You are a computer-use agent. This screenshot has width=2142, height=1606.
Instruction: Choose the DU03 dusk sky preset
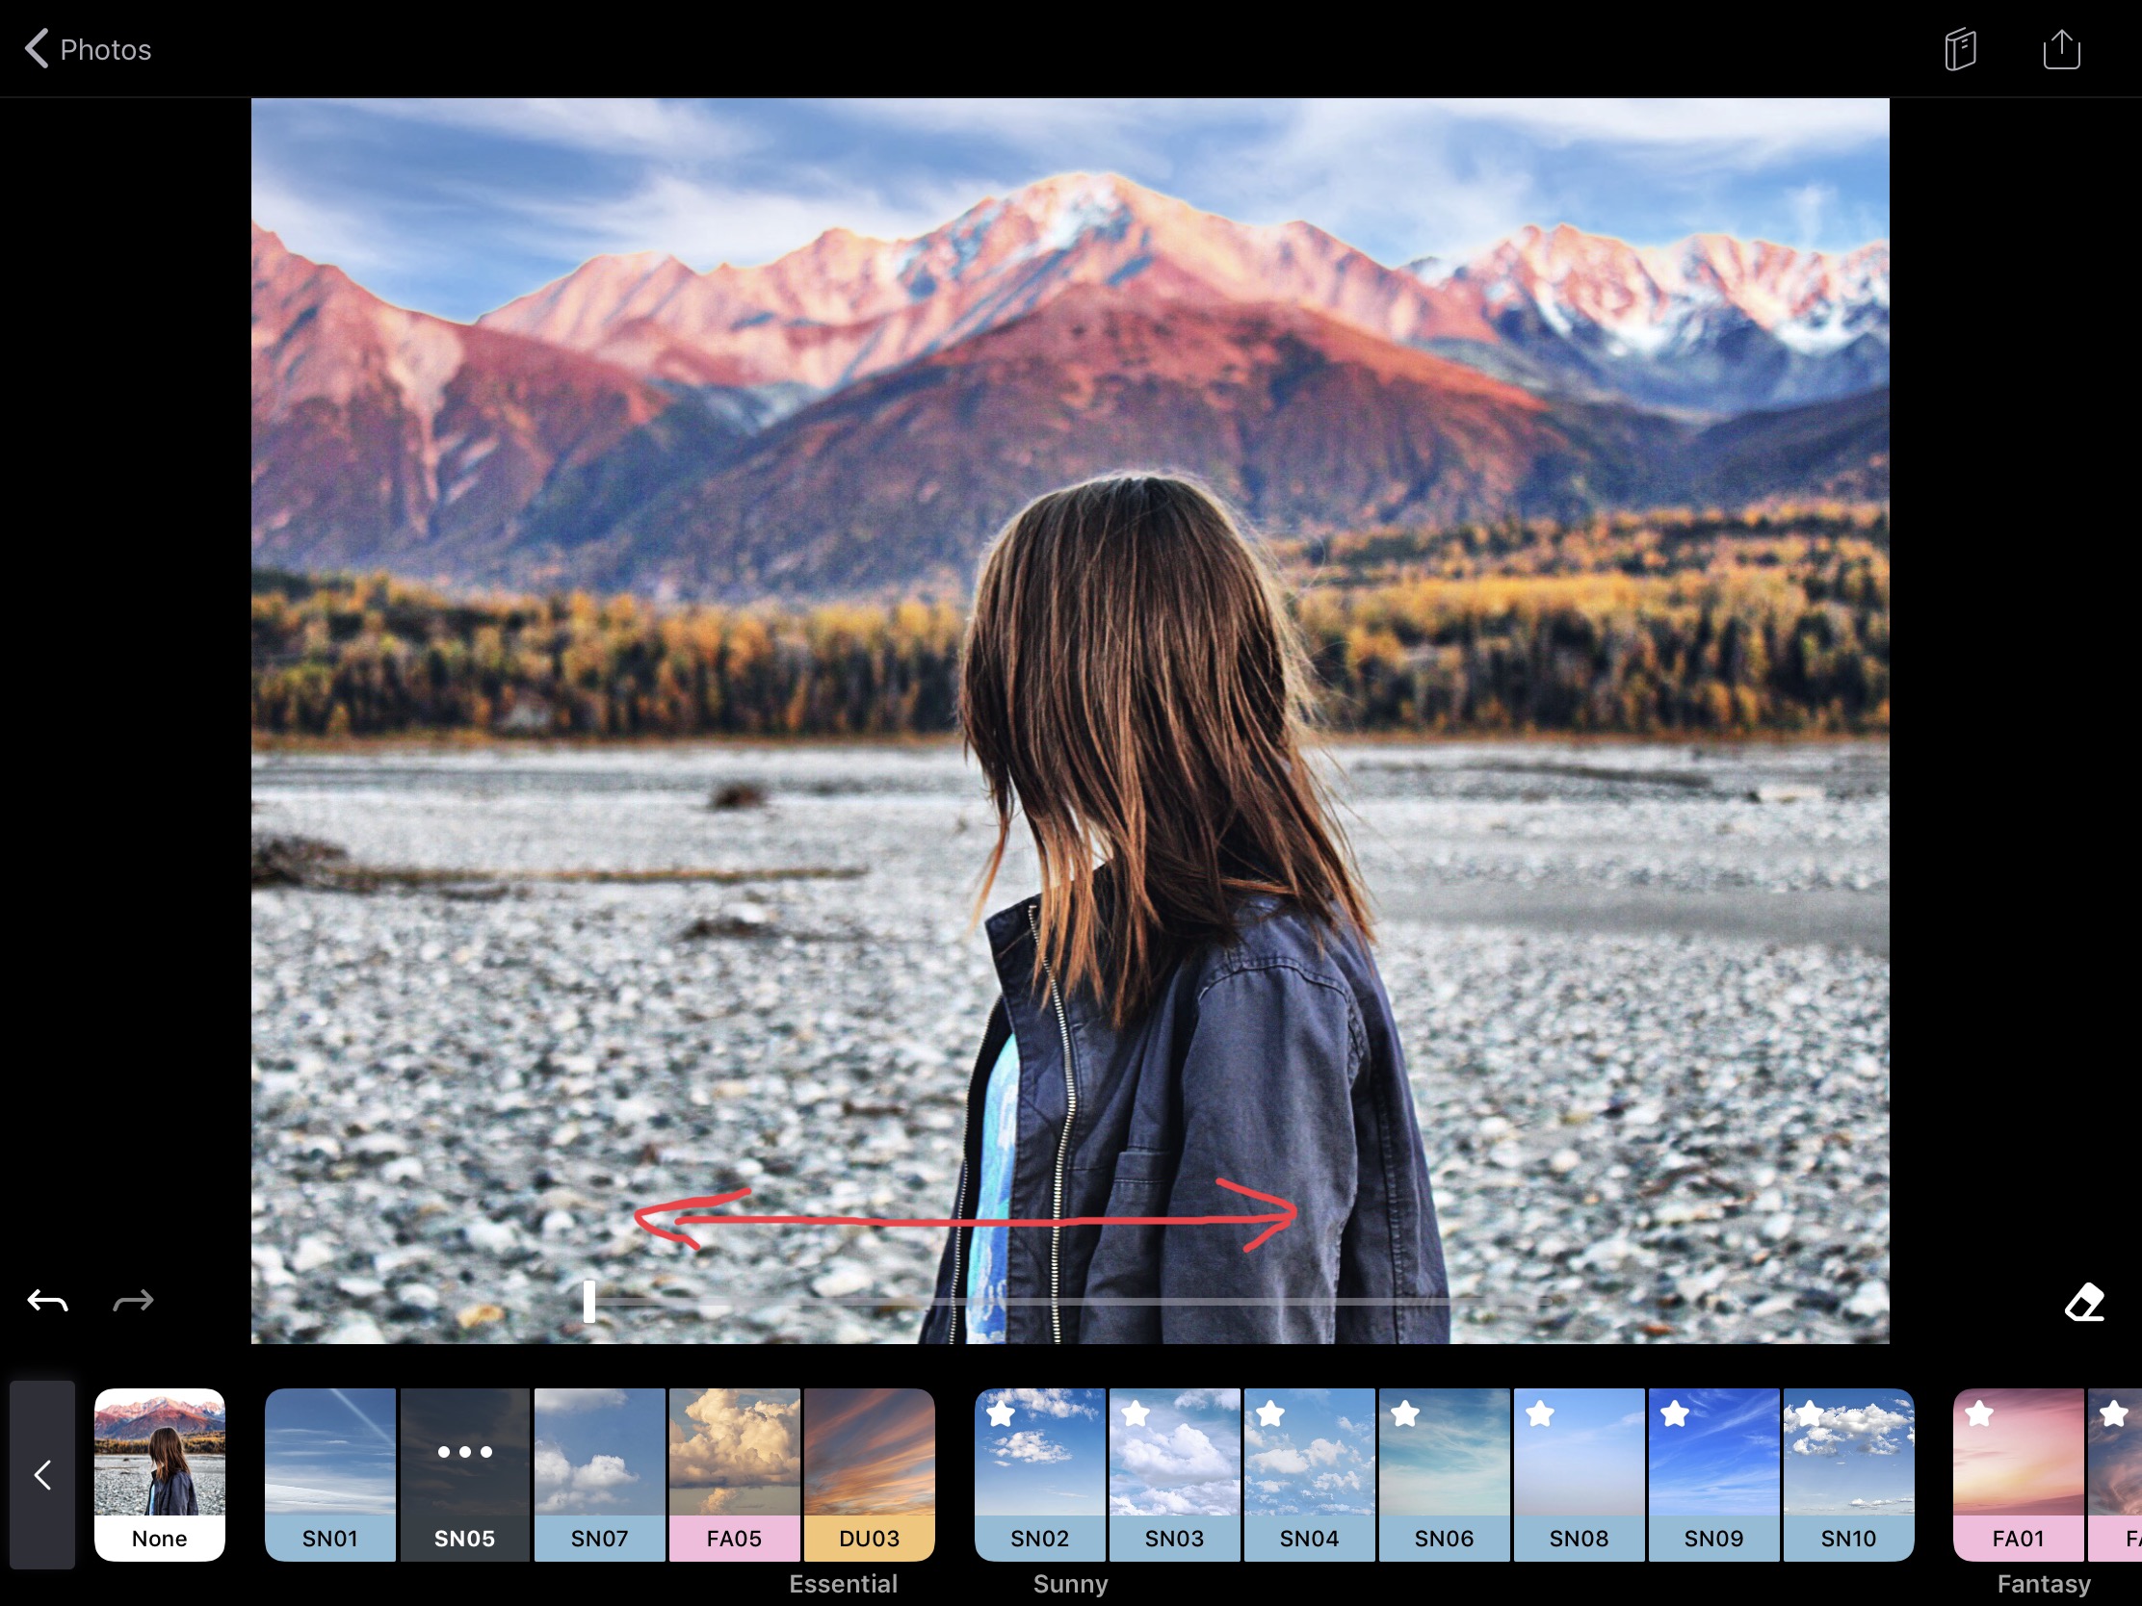click(x=869, y=1473)
